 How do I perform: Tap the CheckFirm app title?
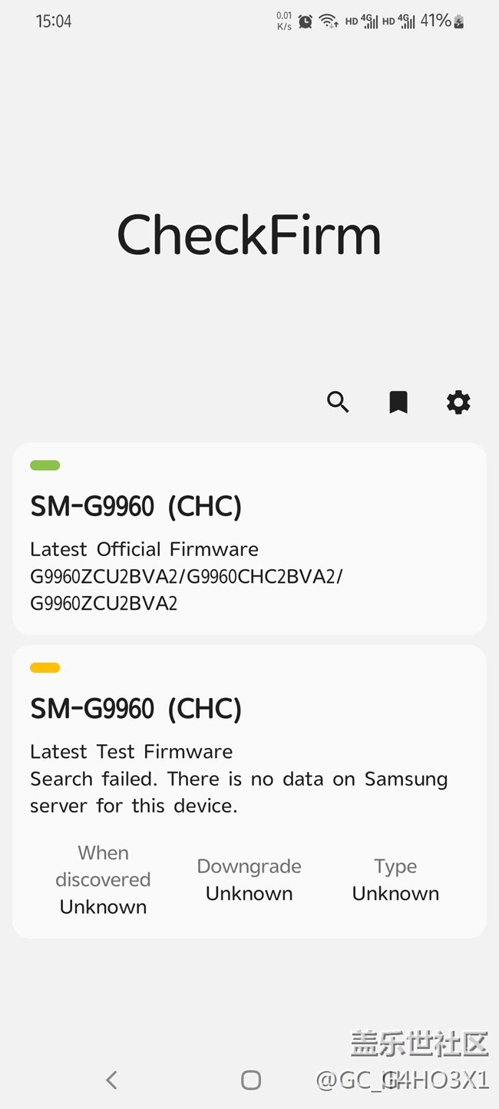click(x=249, y=235)
